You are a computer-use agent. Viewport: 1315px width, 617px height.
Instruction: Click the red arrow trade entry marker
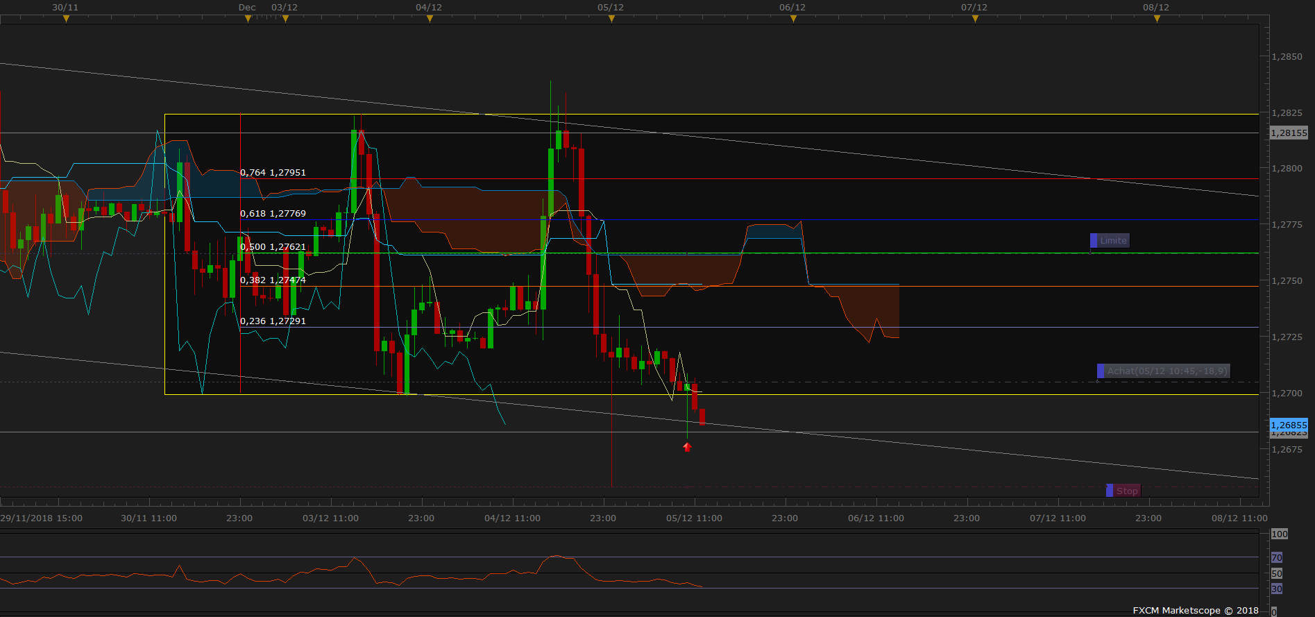pyautogui.click(x=687, y=447)
